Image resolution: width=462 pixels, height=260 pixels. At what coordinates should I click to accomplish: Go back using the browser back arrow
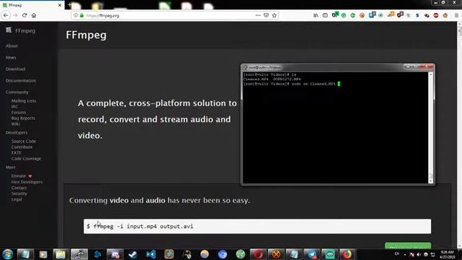click(6, 15)
